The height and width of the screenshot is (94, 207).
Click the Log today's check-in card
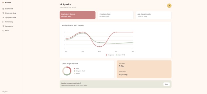click(x=78, y=15)
